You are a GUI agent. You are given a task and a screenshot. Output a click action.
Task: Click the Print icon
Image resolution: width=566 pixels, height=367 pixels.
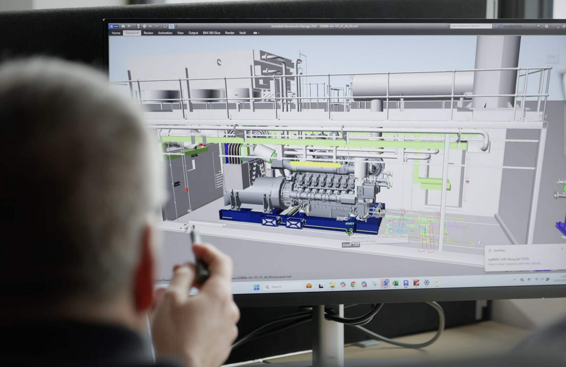point(144,26)
